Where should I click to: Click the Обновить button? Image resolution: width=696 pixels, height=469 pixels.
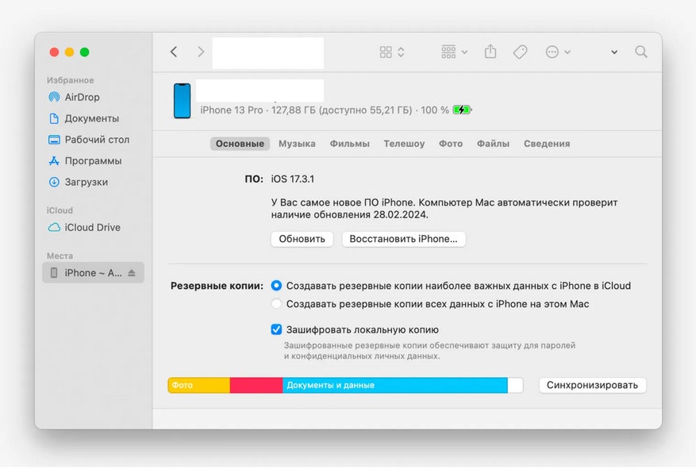pyautogui.click(x=302, y=239)
